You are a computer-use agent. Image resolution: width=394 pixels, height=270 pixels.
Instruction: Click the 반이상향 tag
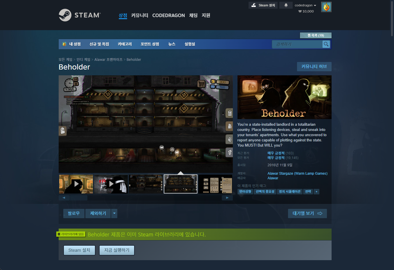pyautogui.click(x=245, y=191)
